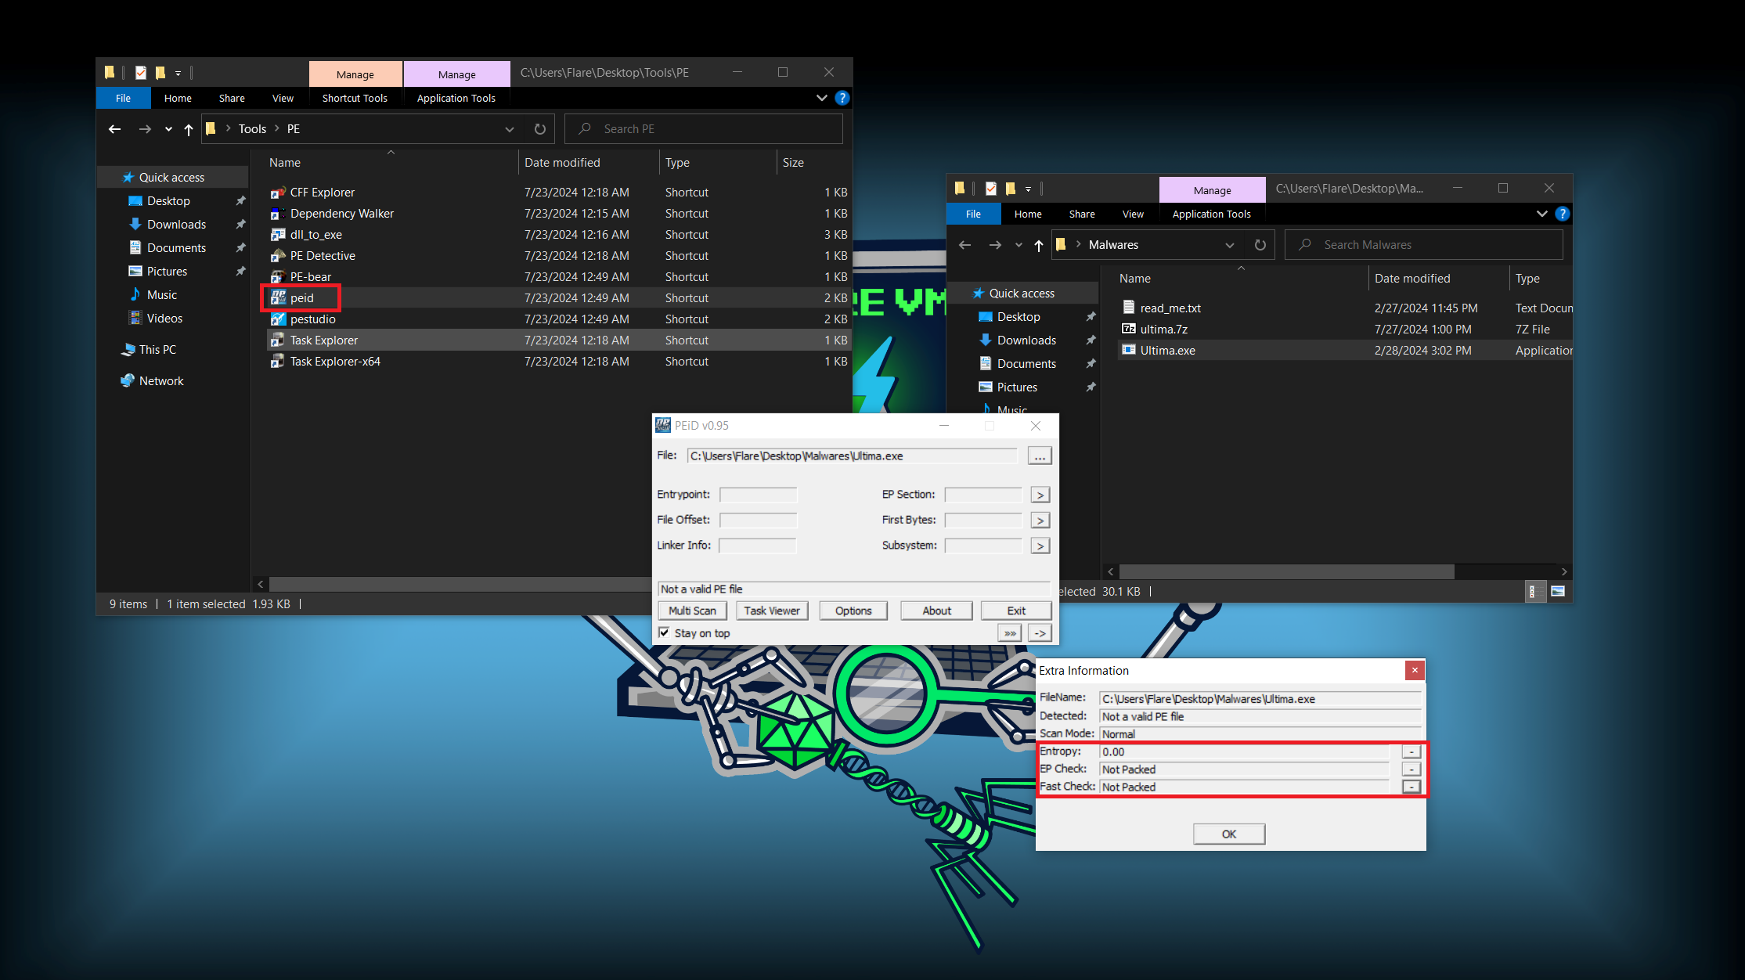Expand the ribbon in PE window
This screenshot has height=980, width=1745.
pos(822,98)
